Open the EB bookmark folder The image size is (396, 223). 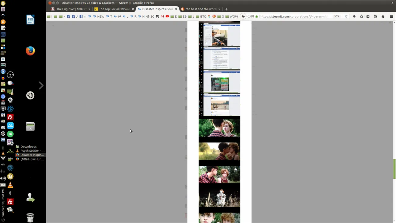coord(183,16)
